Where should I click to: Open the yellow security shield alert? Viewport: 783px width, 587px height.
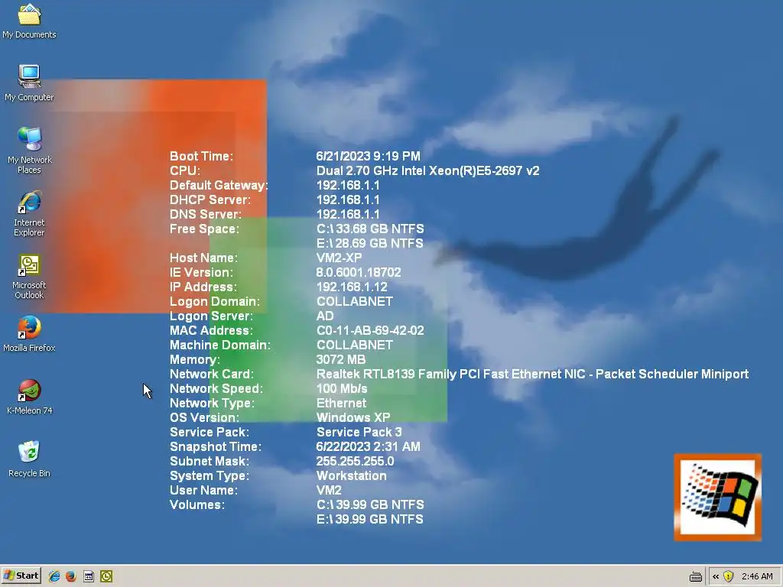729,576
